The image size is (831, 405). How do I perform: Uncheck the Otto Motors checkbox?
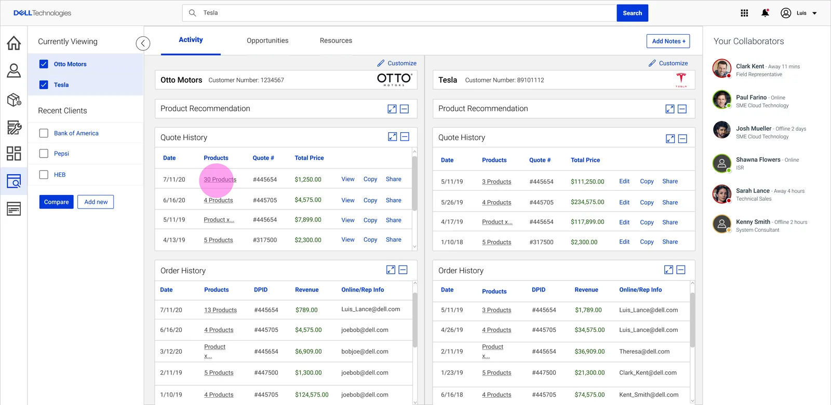tap(44, 64)
